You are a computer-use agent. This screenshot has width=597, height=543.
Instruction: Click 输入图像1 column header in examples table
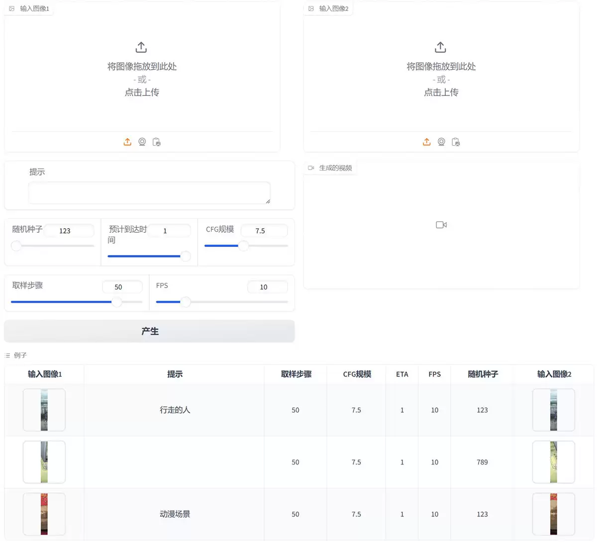point(45,374)
